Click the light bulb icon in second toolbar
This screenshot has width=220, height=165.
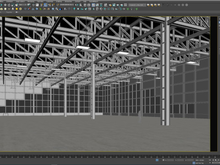click(x=132, y=9)
